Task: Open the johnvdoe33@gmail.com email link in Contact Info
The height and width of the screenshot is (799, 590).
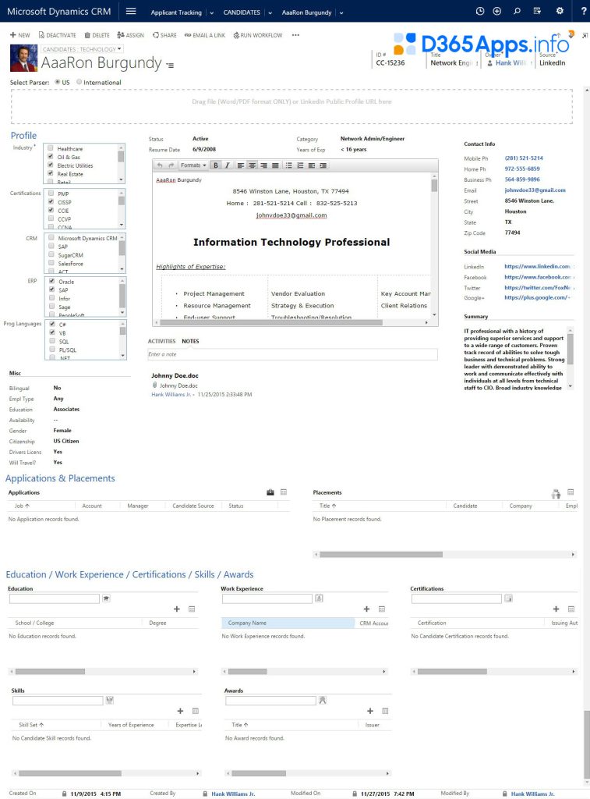Action: (535, 190)
